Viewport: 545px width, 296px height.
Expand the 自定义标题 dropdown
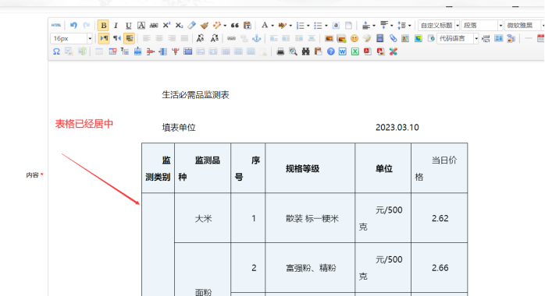[x=439, y=25]
